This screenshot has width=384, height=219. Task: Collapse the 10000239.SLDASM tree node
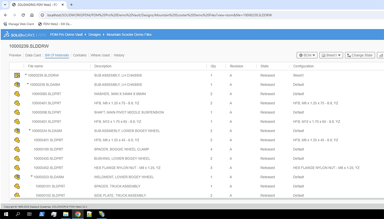[28, 84]
